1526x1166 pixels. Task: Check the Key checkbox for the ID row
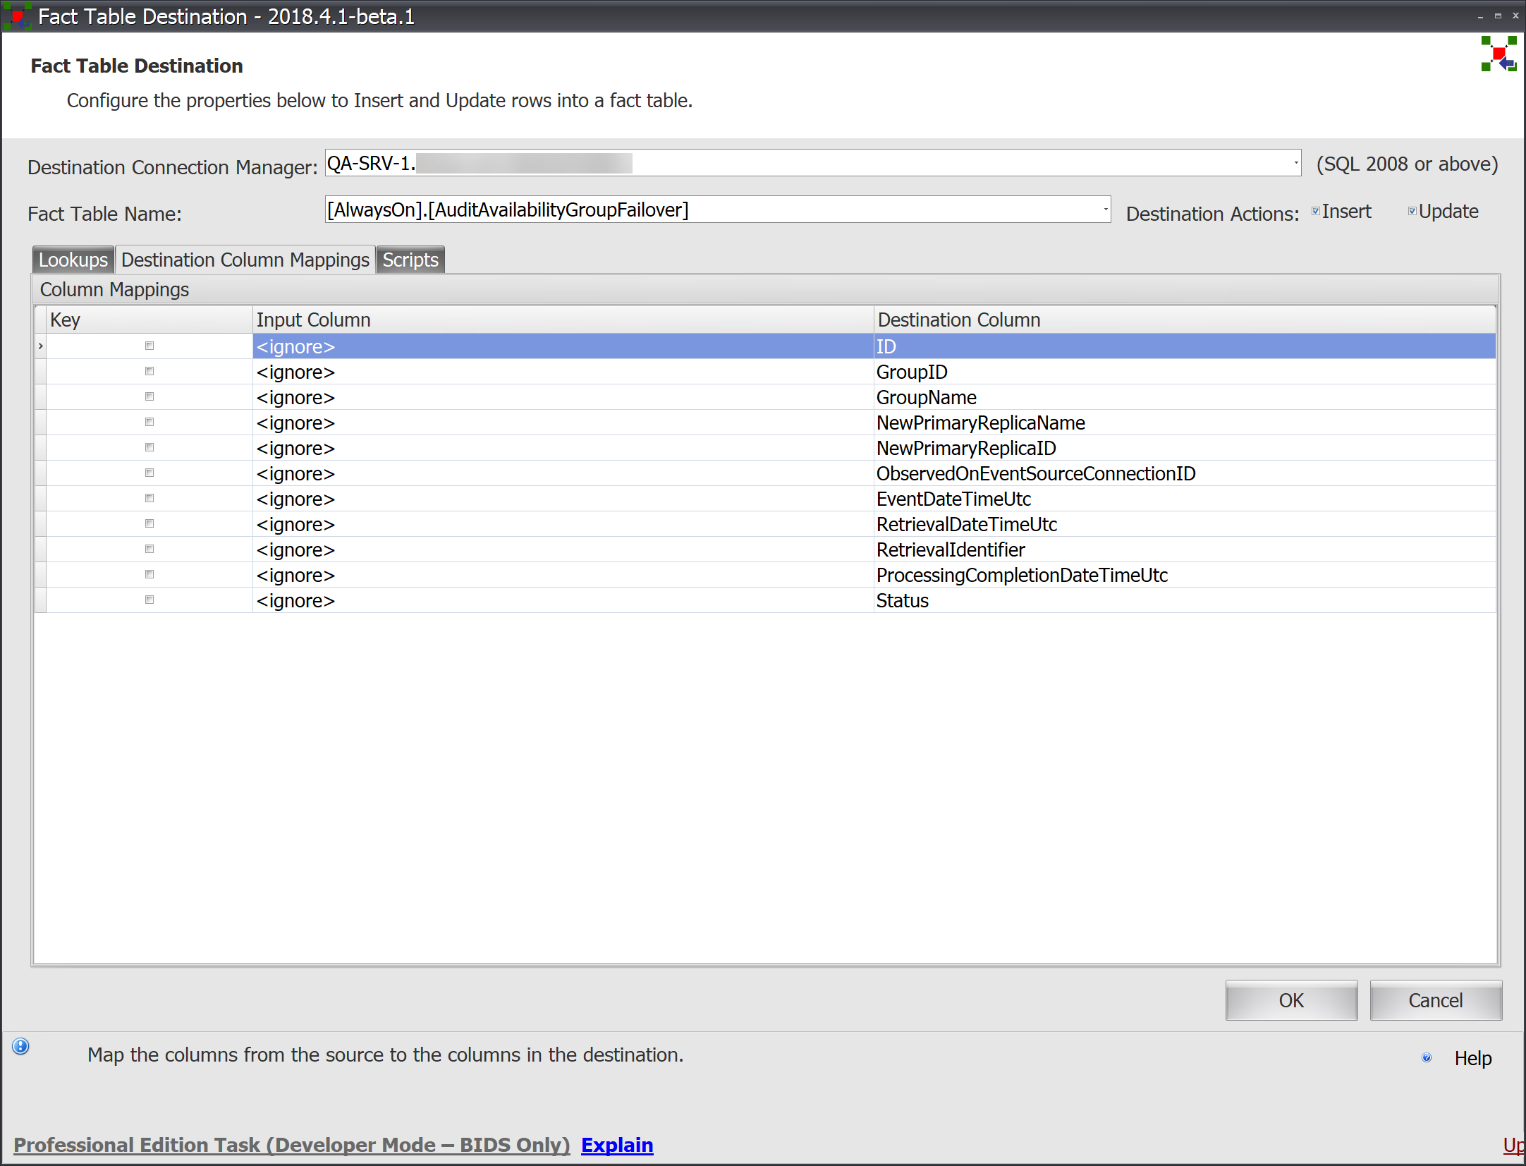click(149, 346)
